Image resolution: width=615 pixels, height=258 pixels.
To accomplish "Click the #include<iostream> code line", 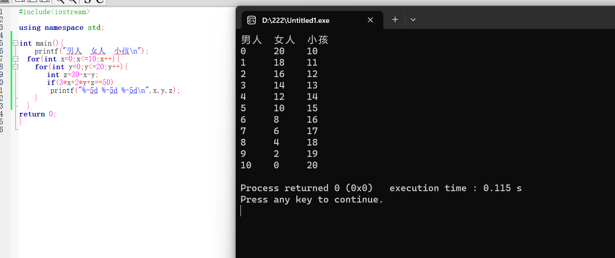I will [54, 12].
